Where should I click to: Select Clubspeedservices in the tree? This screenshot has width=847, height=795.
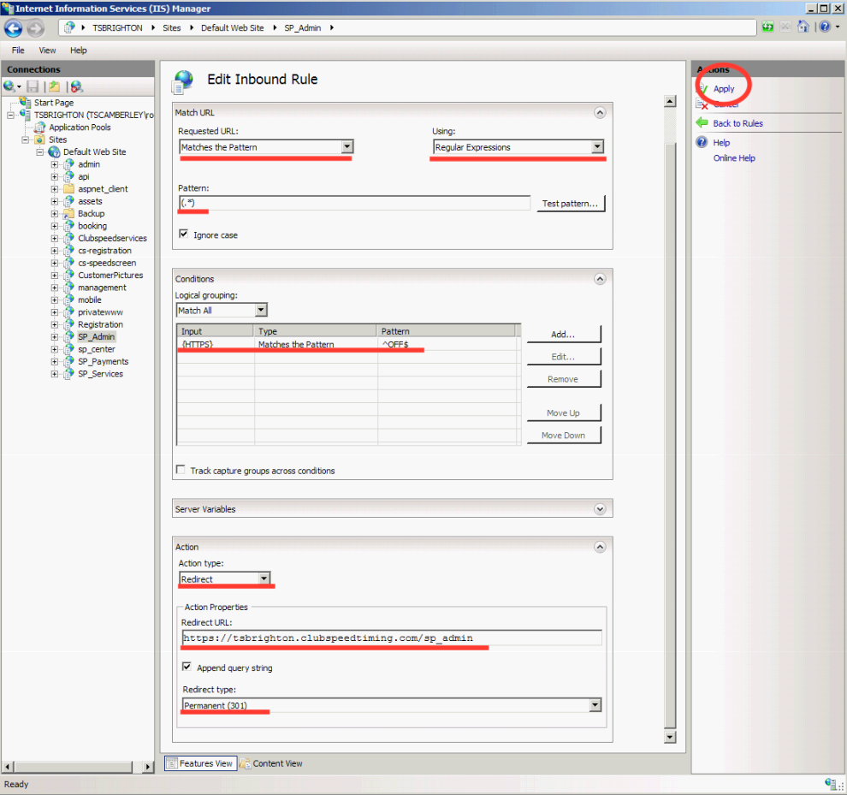[x=112, y=239]
